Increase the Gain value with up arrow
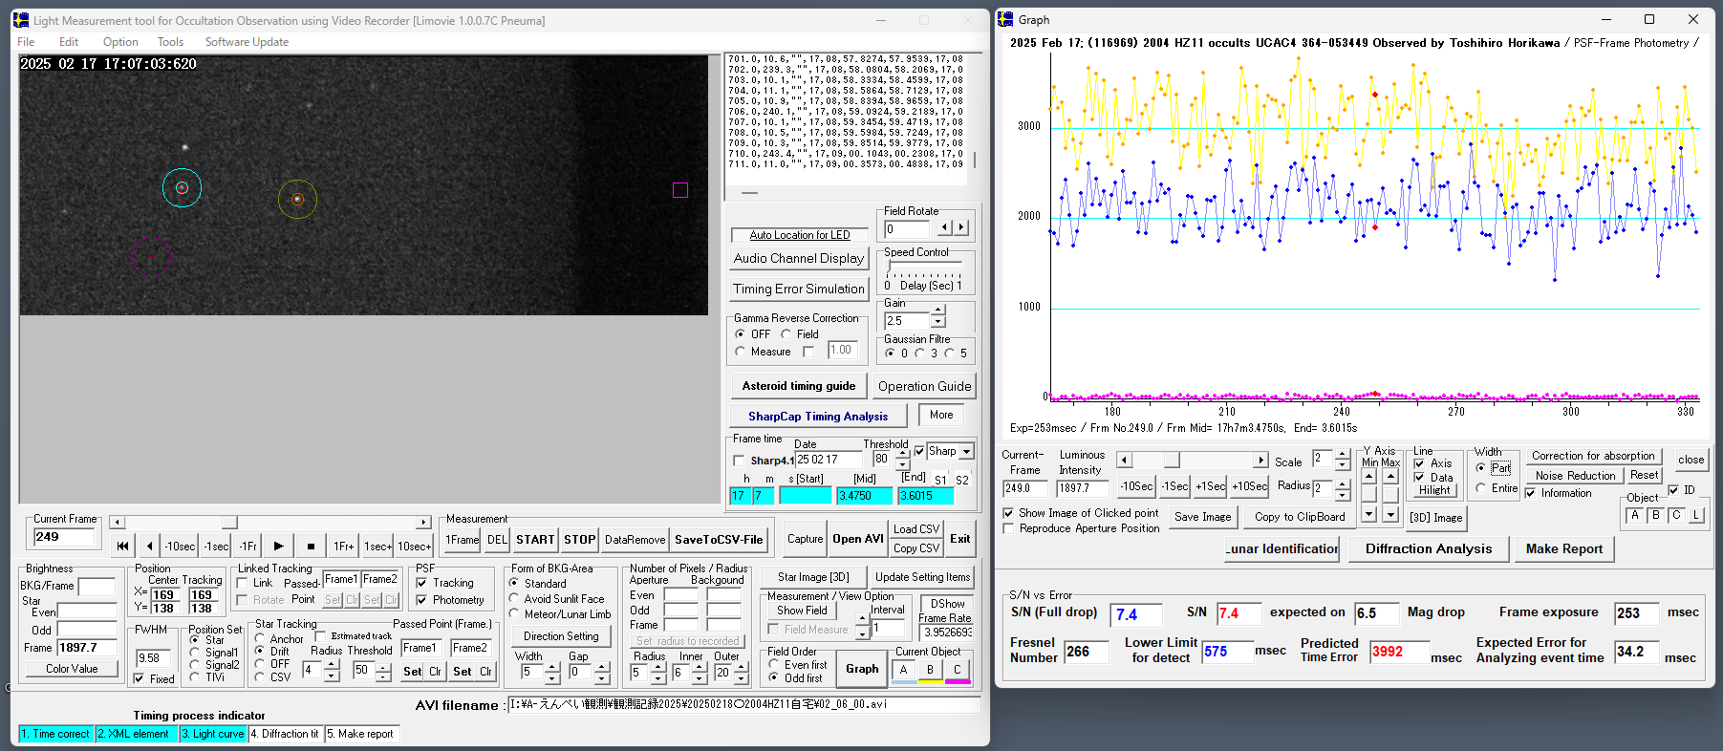Image resolution: width=1723 pixels, height=751 pixels. [x=938, y=311]
